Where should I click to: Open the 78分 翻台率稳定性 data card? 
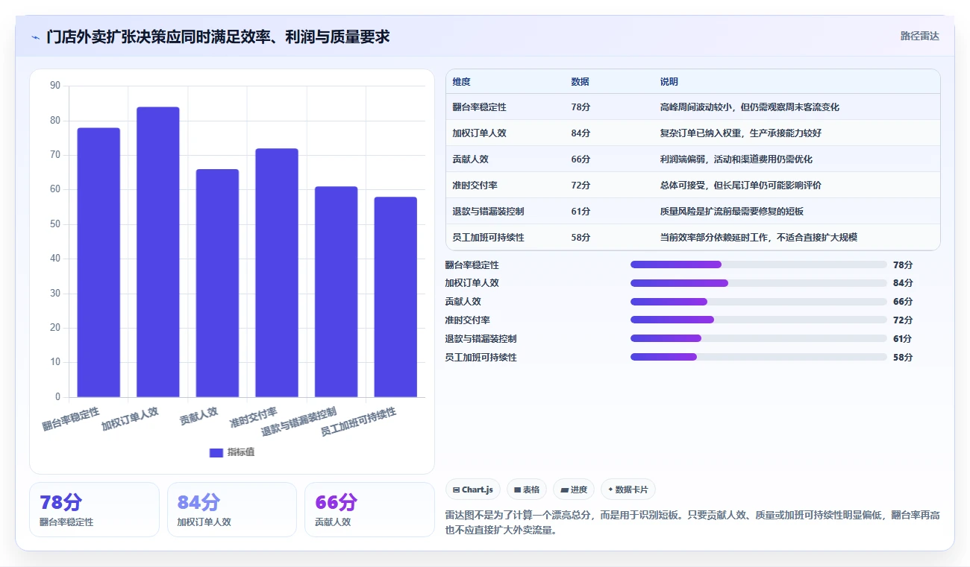point(94,510)
